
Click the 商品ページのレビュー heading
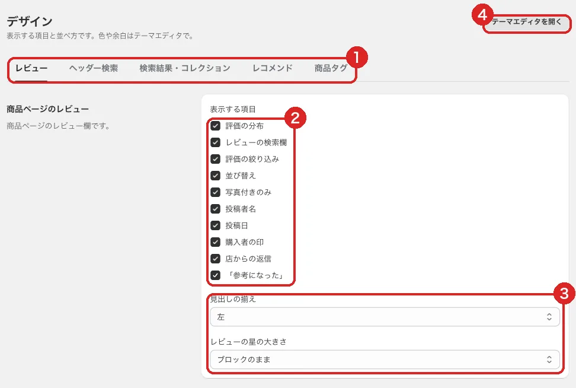tap(48, 109)
